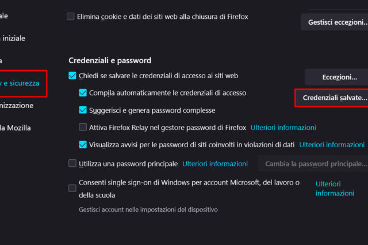Open the 'Sincronizzazione' sidebar section

(x=17, y=106)
